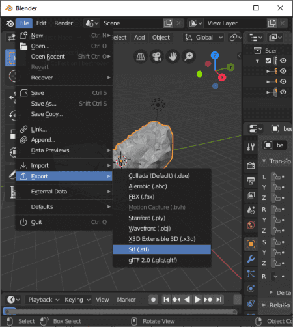Toggle lock for Scale X
This screenshot has width=293, height=327.
277,242
